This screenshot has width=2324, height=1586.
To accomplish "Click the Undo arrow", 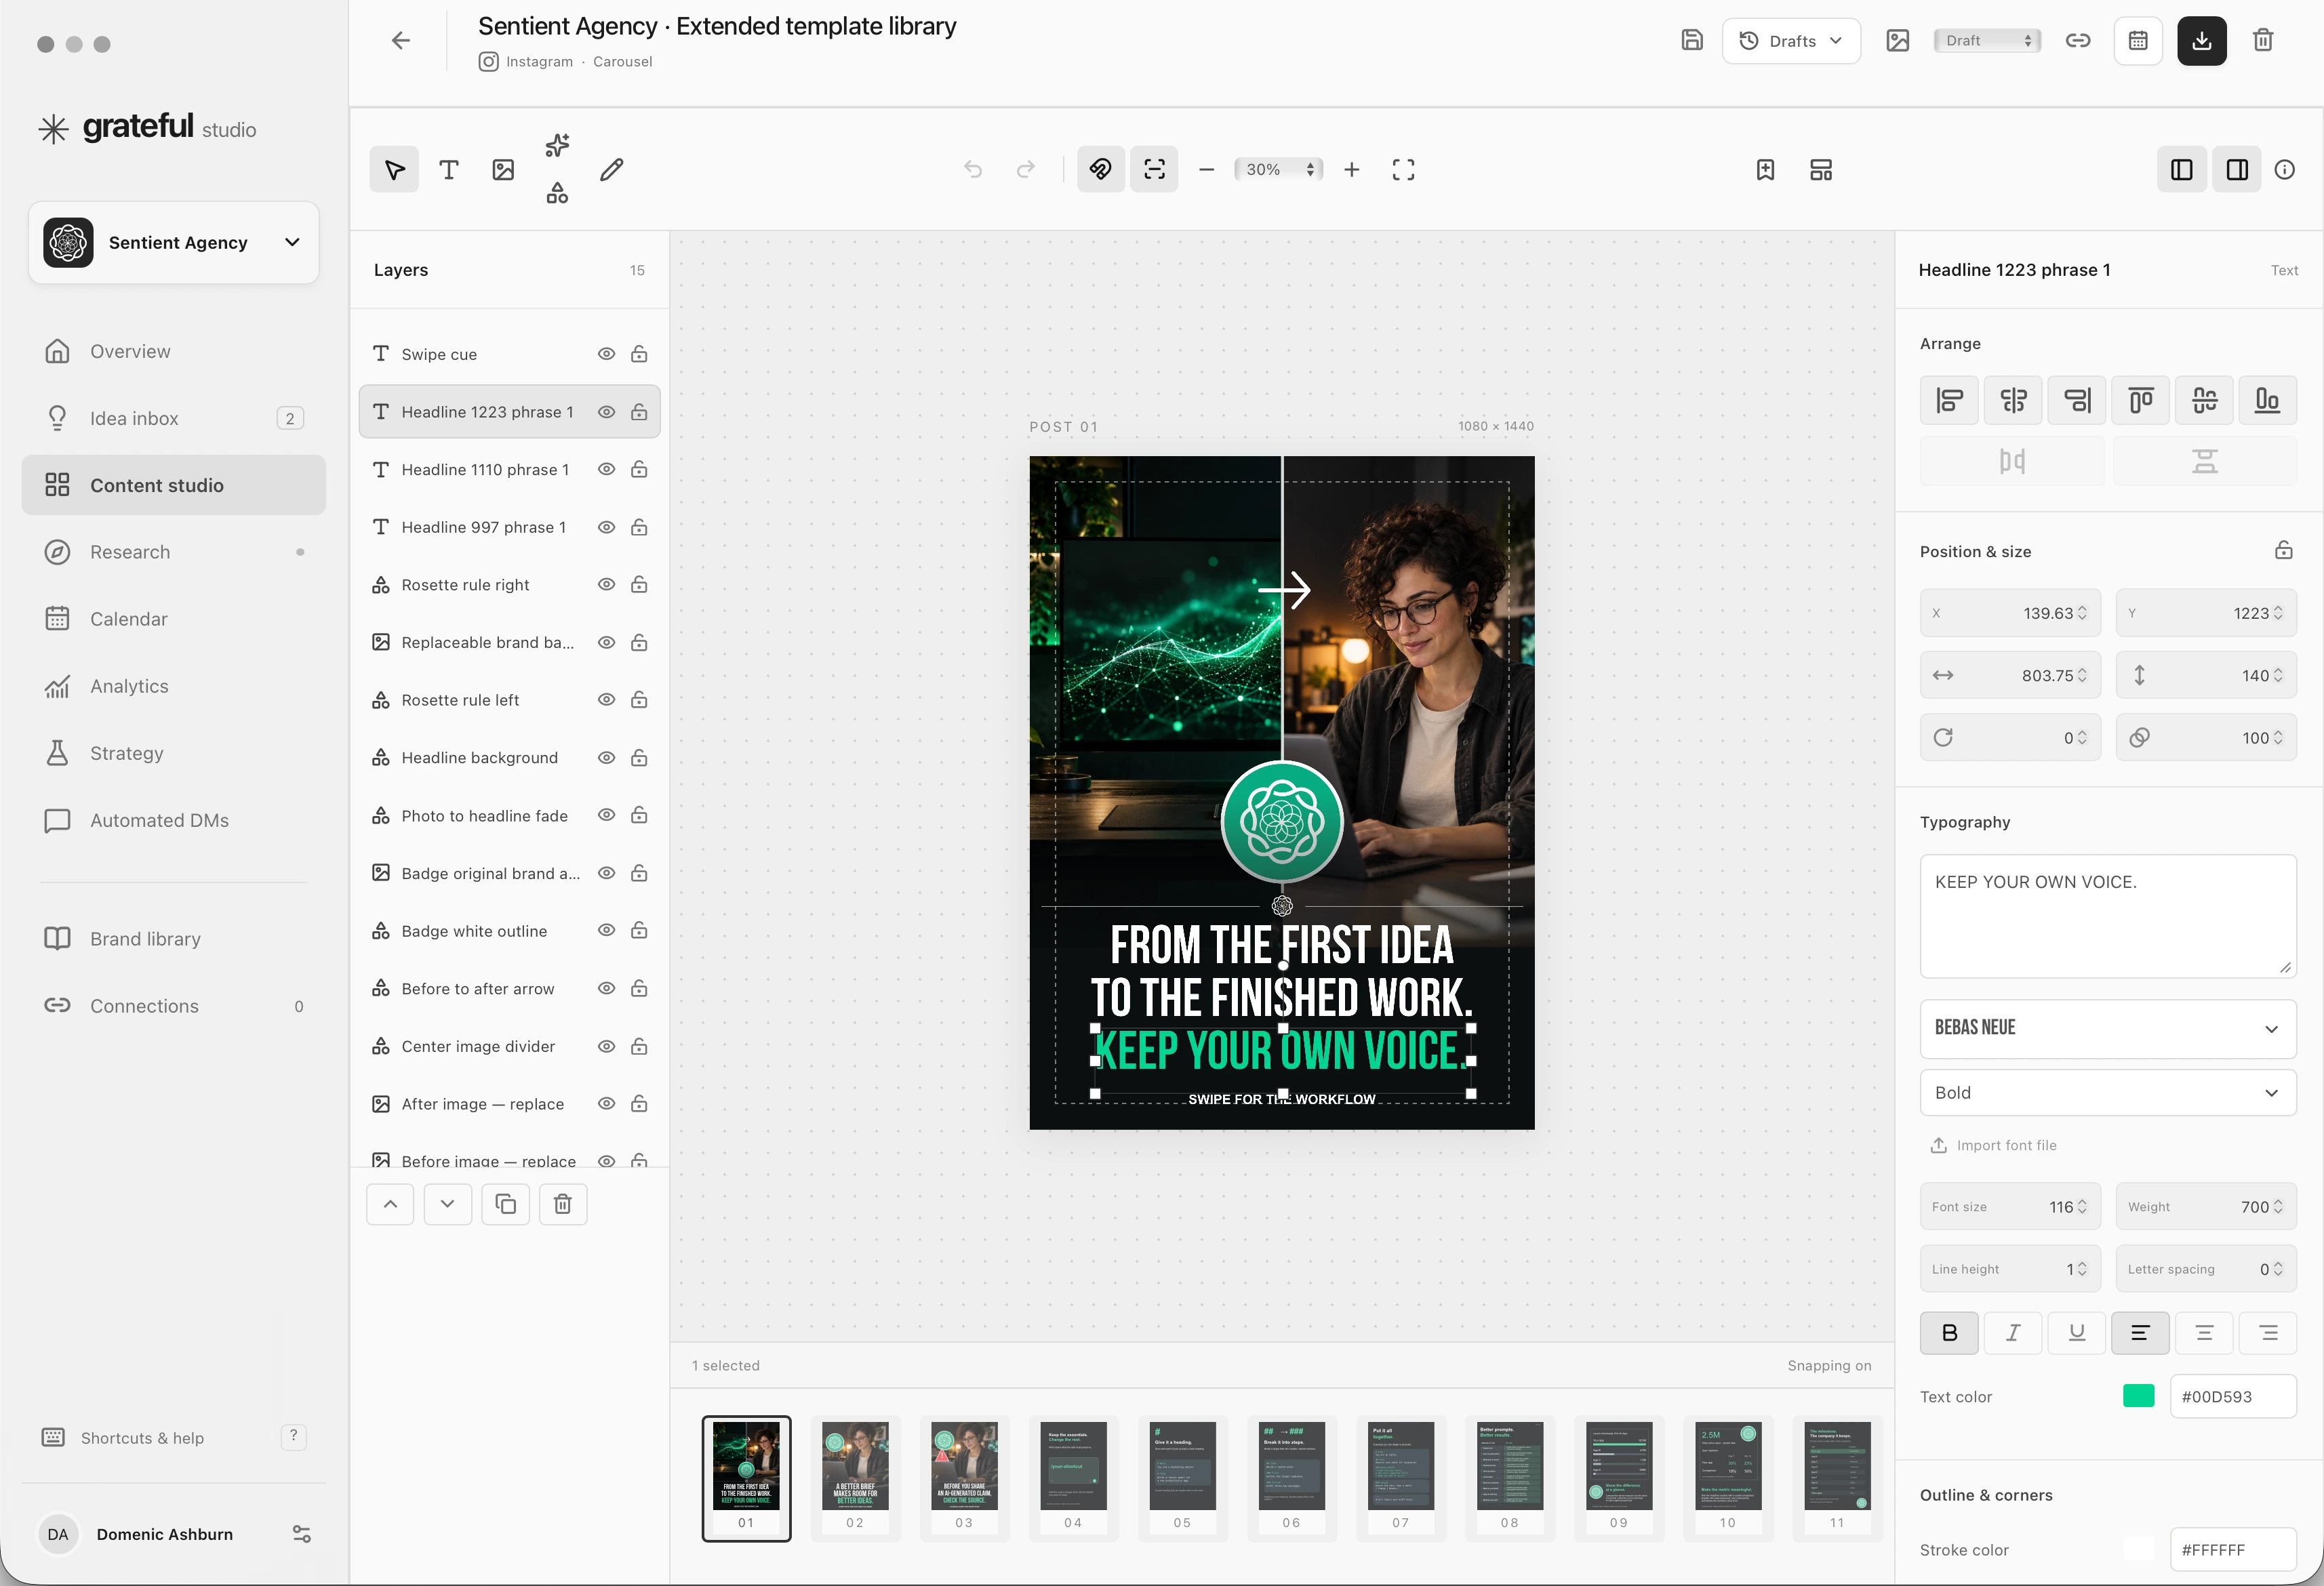I will [x=973, y=170].
